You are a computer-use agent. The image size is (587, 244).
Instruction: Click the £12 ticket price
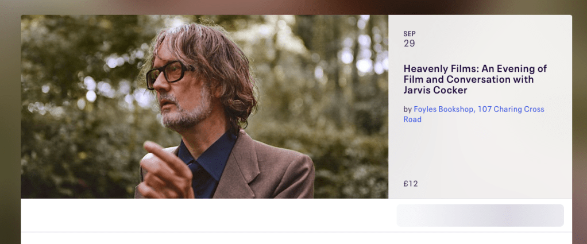point(411,184)
